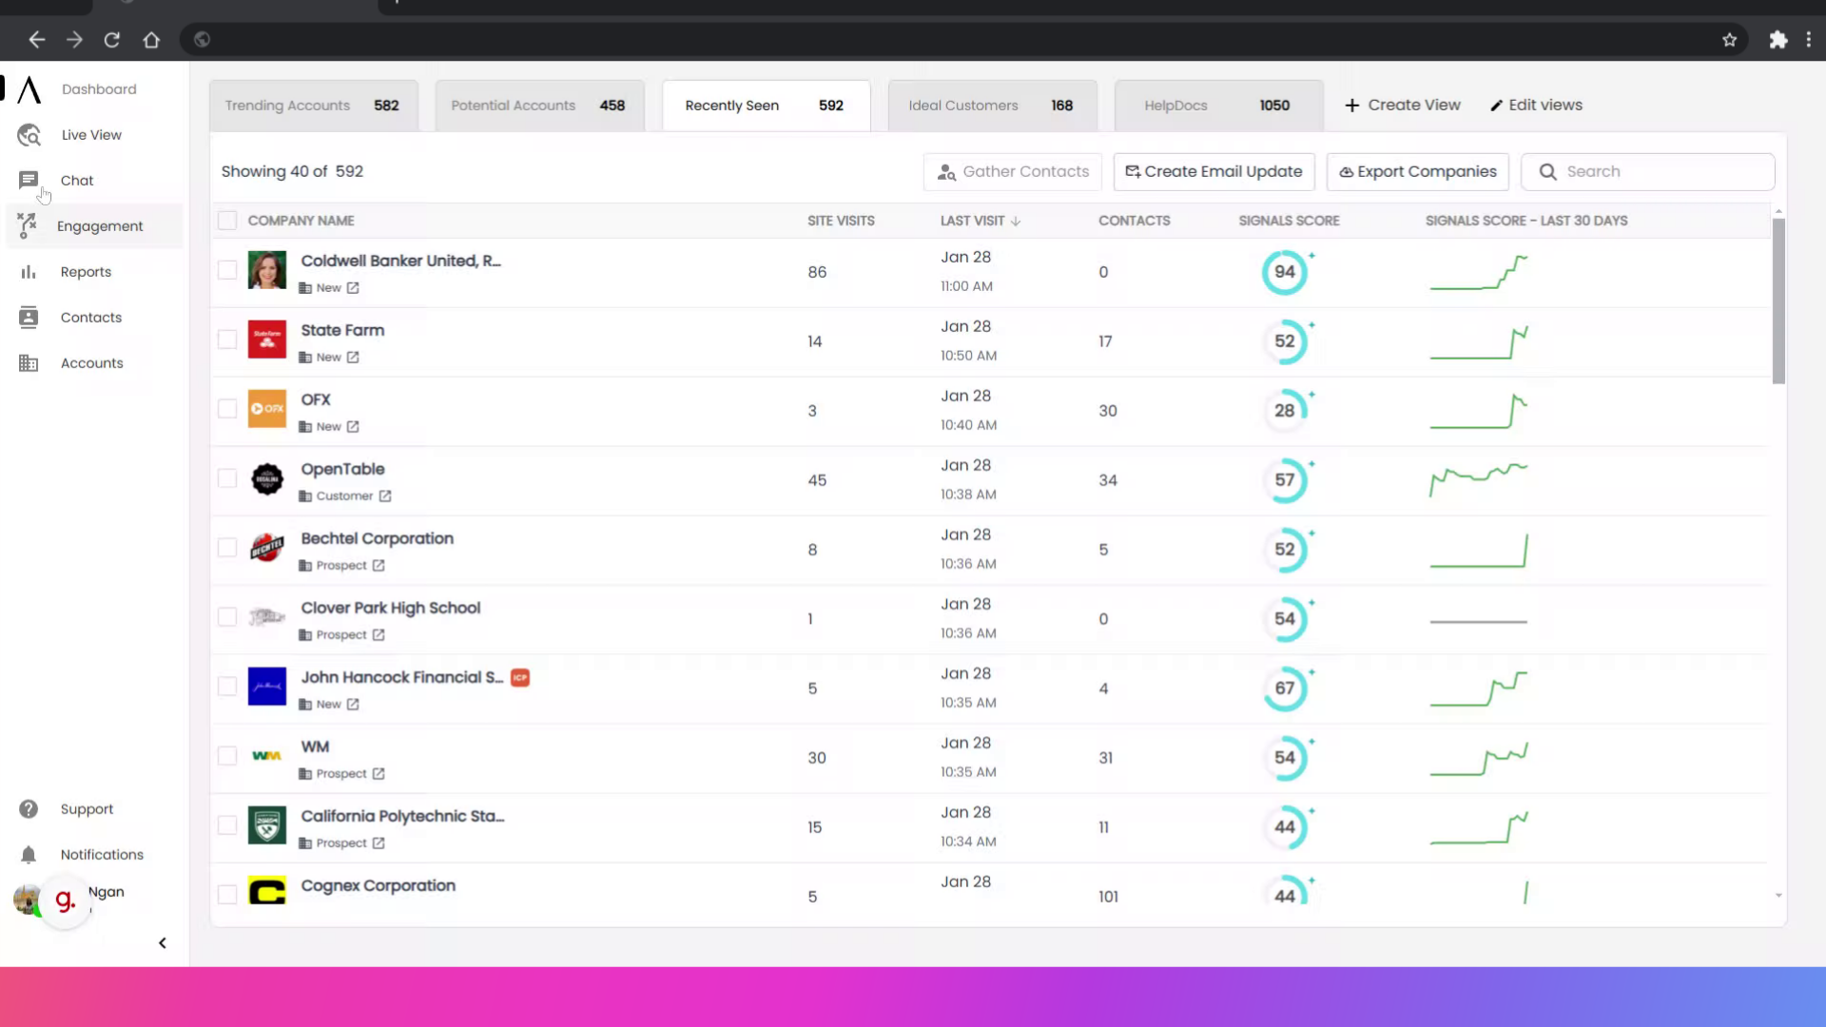Viewport: 1826px width, 1027px height.
Task: Select the OpenTable row checkbox
Action: [227, 478]
